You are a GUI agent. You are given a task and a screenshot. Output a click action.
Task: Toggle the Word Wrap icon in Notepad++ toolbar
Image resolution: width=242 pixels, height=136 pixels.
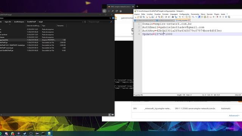point(193,17)
